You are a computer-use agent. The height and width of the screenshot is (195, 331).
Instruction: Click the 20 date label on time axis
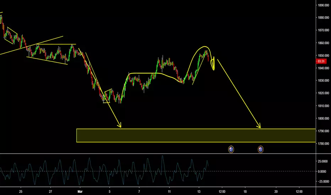coord(276,191)
